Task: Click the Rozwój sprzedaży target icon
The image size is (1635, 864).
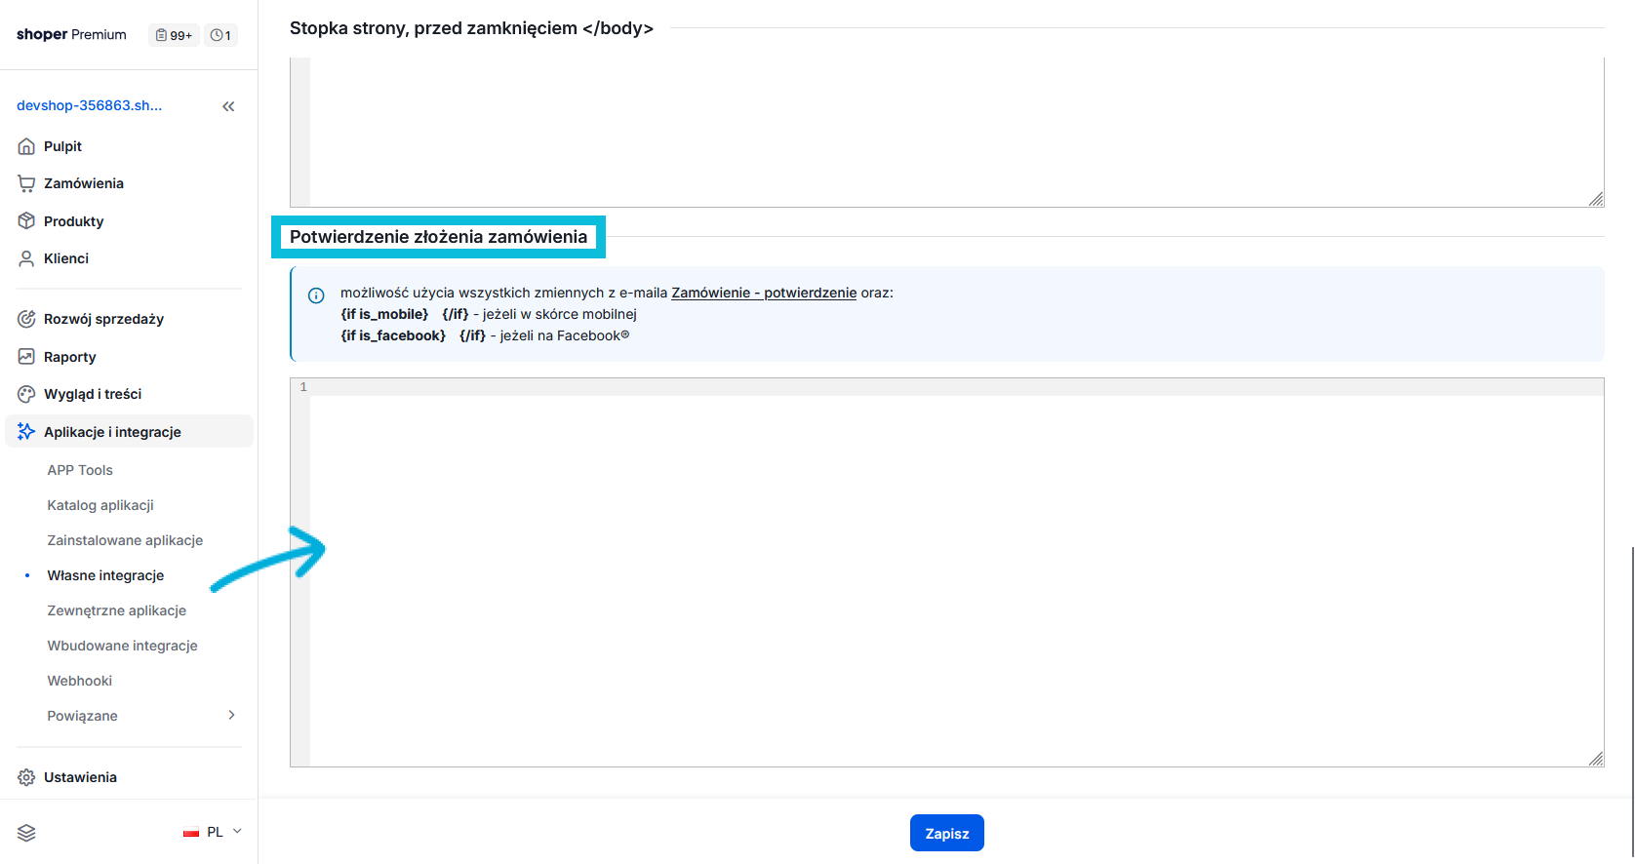Action: [26, 319]
